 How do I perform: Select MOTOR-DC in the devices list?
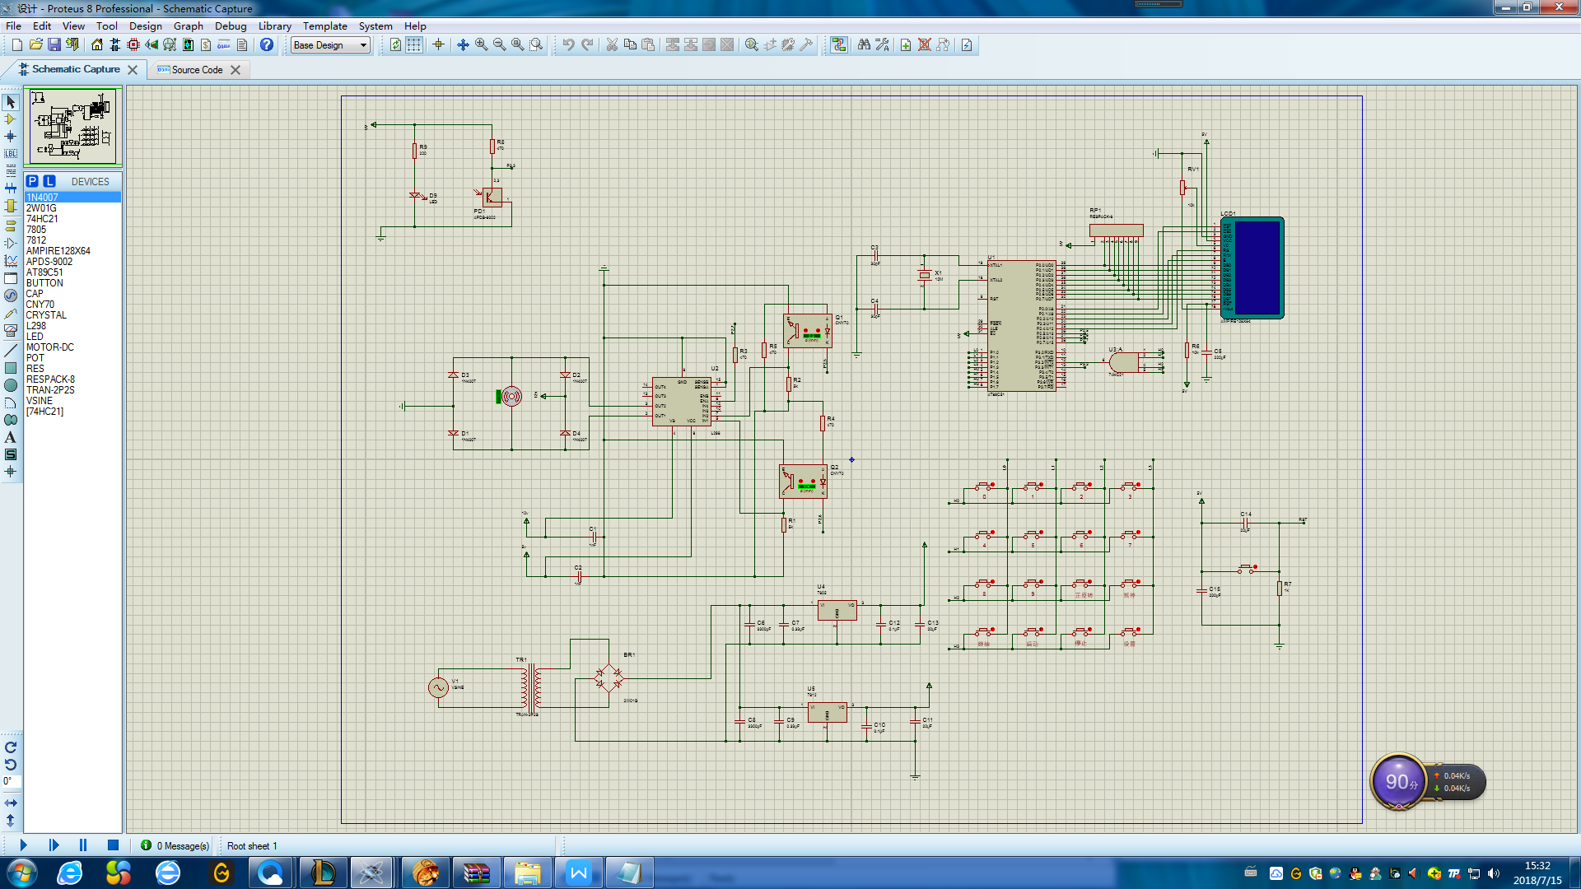(72, 347)
